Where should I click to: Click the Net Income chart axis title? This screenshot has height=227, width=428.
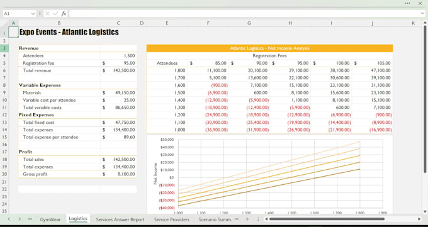pyautogui.click(x=155, y=174)
